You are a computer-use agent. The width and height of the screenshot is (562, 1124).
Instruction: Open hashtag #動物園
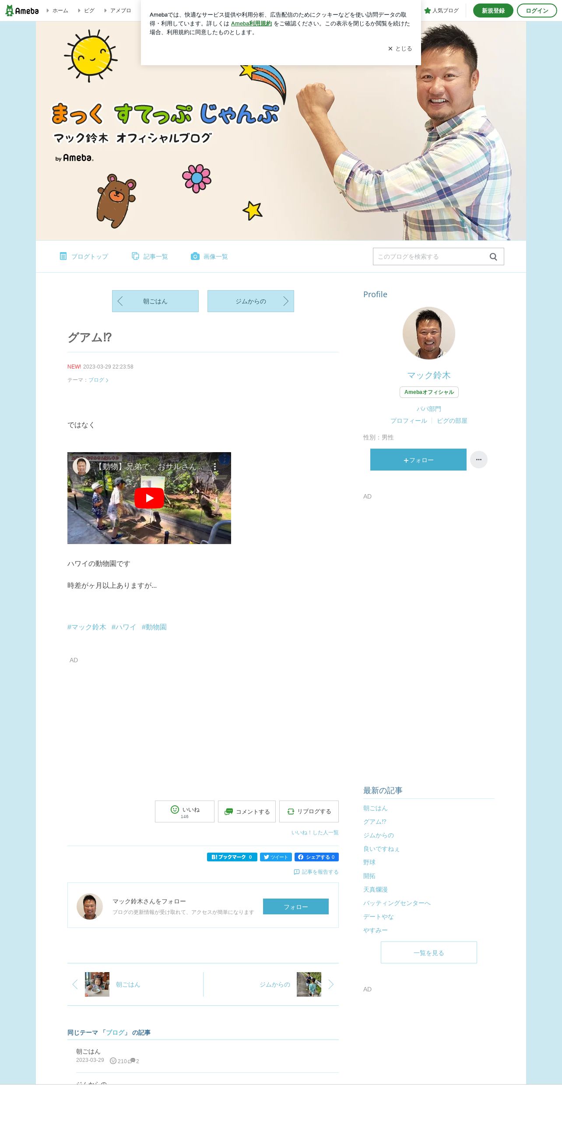(154, 627)
